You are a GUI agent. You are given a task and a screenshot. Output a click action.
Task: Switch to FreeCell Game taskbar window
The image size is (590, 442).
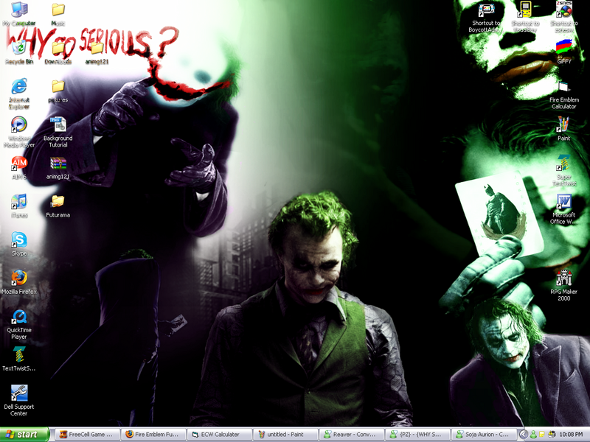[88, 435]
